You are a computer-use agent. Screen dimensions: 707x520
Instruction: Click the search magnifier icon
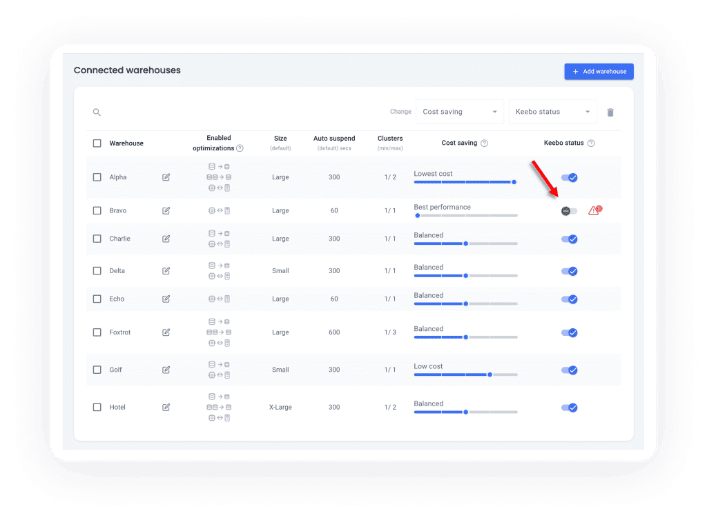pyautogui.click(x=97, y=112)
